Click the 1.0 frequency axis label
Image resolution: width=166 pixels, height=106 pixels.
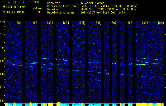coord(2,48)
